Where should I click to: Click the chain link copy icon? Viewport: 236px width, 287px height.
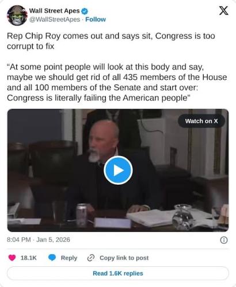pyautogui.click(x=91, y=258)
